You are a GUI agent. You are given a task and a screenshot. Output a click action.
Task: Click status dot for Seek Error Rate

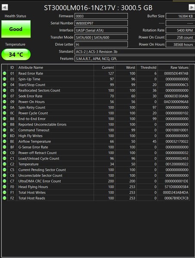coord(5,96)
